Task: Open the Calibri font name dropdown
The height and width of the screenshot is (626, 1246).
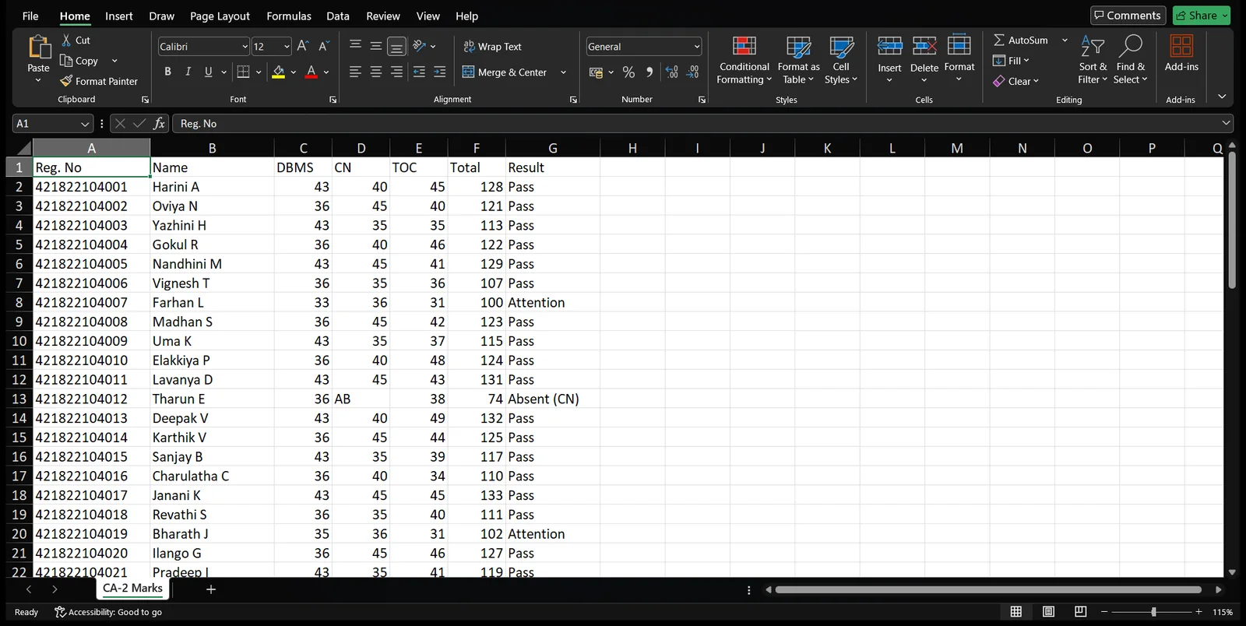Action: [245, 47]
